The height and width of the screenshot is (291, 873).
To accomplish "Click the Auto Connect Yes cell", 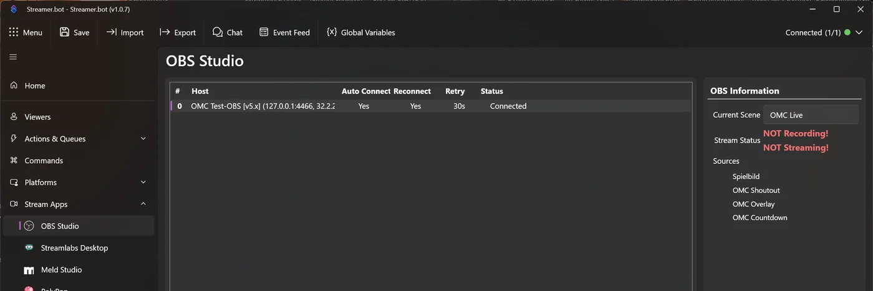I will [x=364, y=106].
